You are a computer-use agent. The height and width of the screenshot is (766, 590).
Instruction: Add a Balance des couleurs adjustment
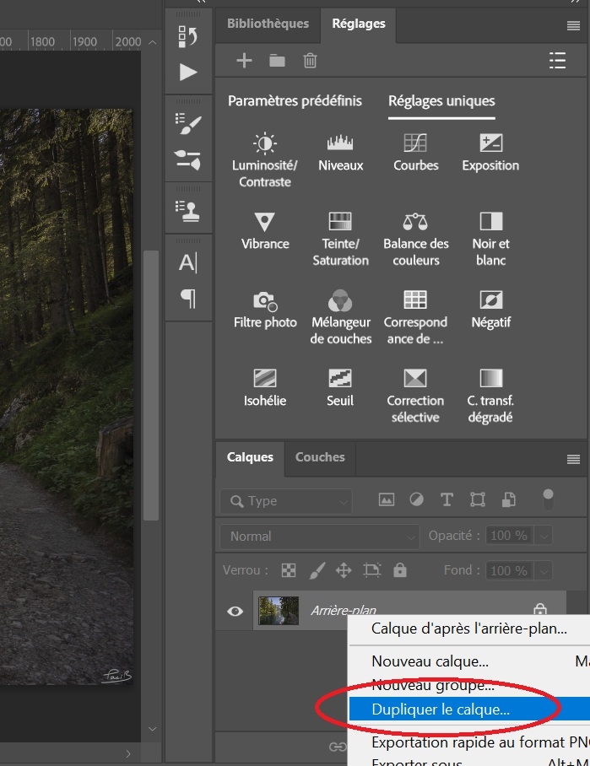pos(415,240)
